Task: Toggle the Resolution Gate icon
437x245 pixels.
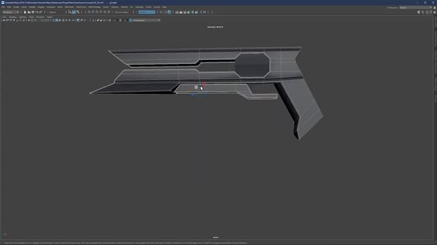Action: (35, 20)
